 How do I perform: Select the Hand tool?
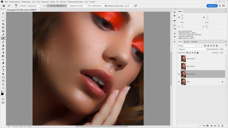3,81
